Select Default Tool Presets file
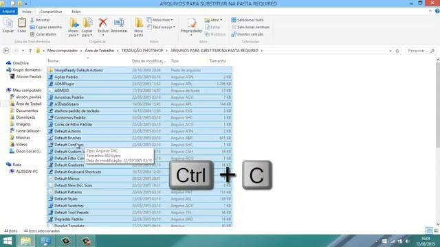 (140, 212)
